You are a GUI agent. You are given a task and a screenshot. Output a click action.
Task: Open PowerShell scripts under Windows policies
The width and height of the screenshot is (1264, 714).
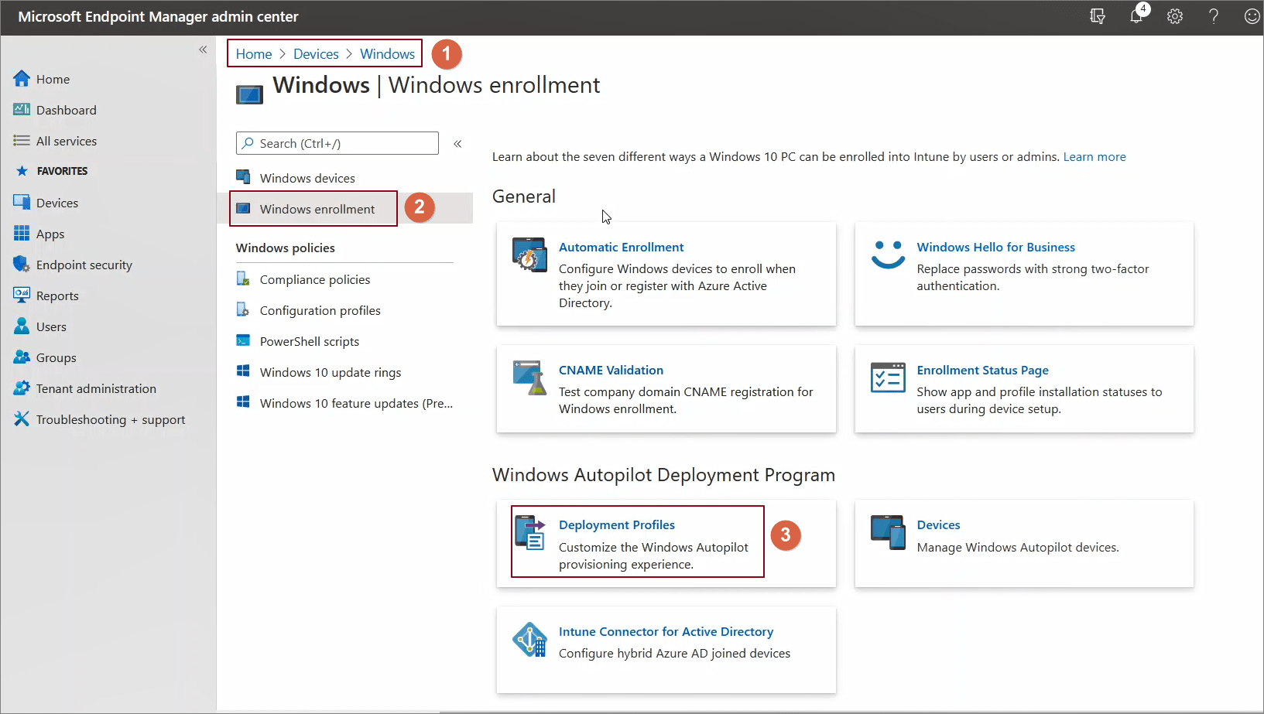tap(310, 341)
